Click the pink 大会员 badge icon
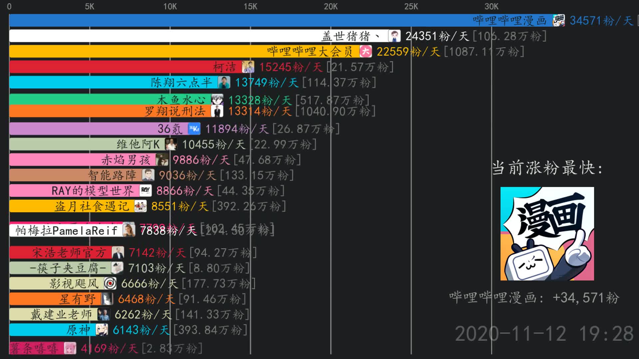This screenshot has width=639, height=359. [x=365, y=52]
